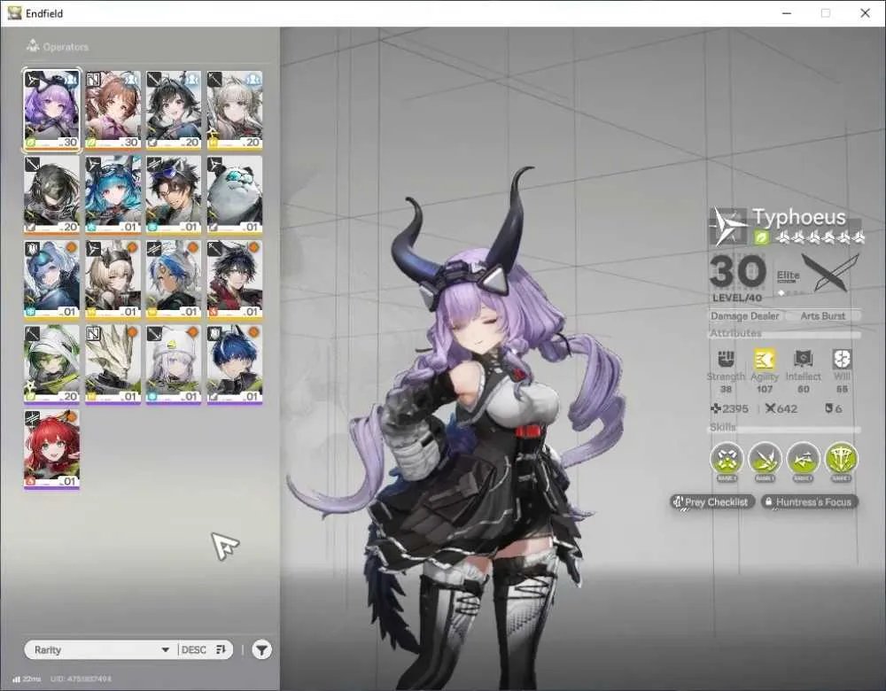
Task: Select the man with blue goggles card
Action: coord(174,195)
